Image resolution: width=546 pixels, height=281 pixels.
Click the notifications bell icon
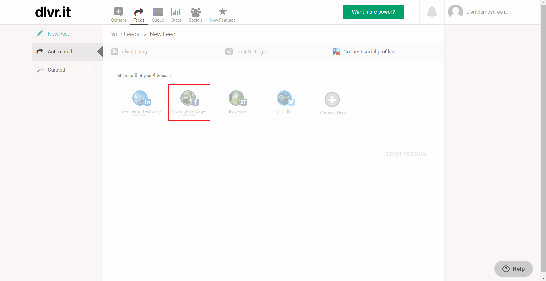pyautogui.click(x=432, y=12)
